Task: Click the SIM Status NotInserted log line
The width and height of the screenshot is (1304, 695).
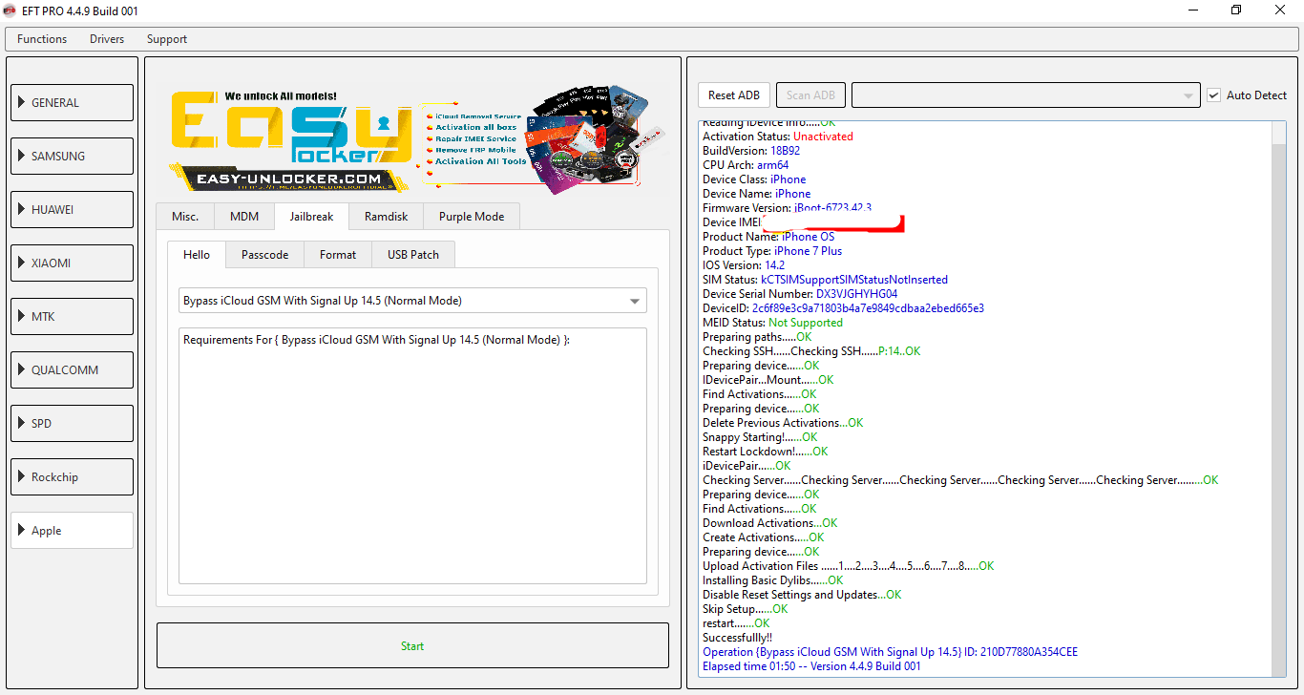Action: (x=825, y=280)
